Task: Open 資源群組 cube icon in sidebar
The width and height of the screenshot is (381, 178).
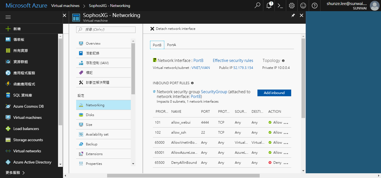Action: pyautogui.click(x=8, y=62)
